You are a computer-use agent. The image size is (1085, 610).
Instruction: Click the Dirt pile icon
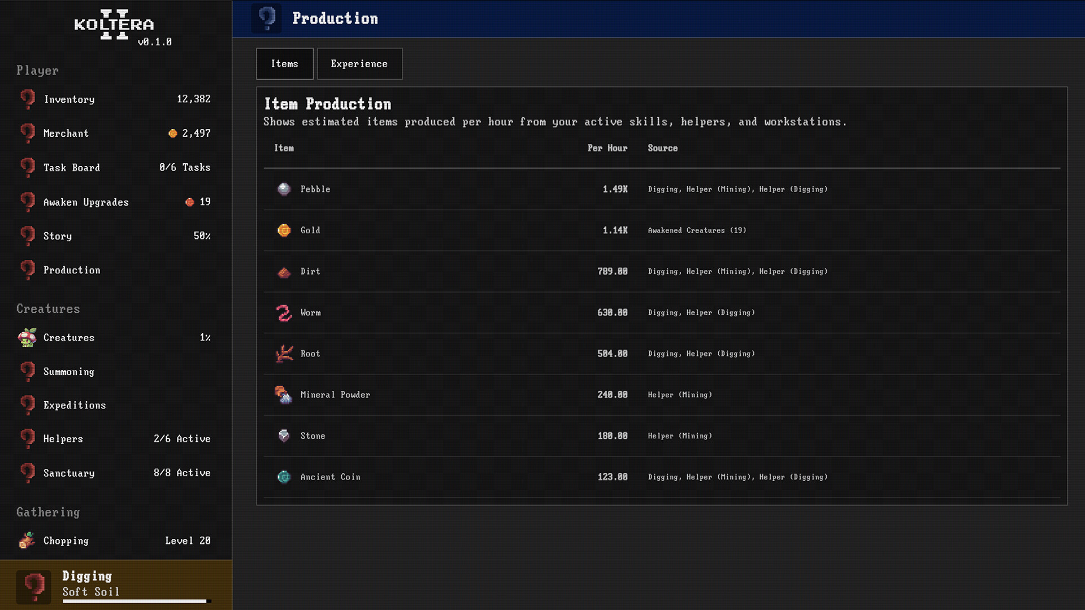tap(284, 272)
